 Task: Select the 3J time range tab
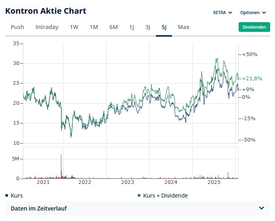click(148, 27)
